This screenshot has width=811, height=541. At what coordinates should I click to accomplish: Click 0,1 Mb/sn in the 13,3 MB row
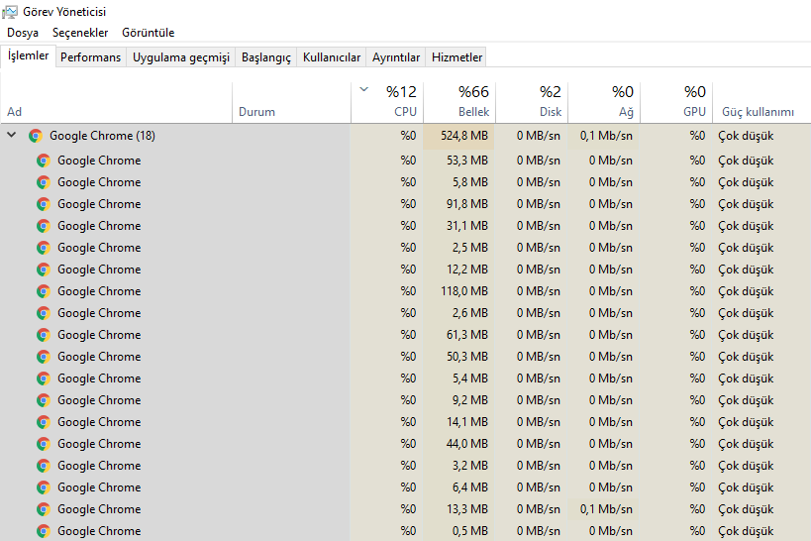pyautogui.click(x=606, y=509)
